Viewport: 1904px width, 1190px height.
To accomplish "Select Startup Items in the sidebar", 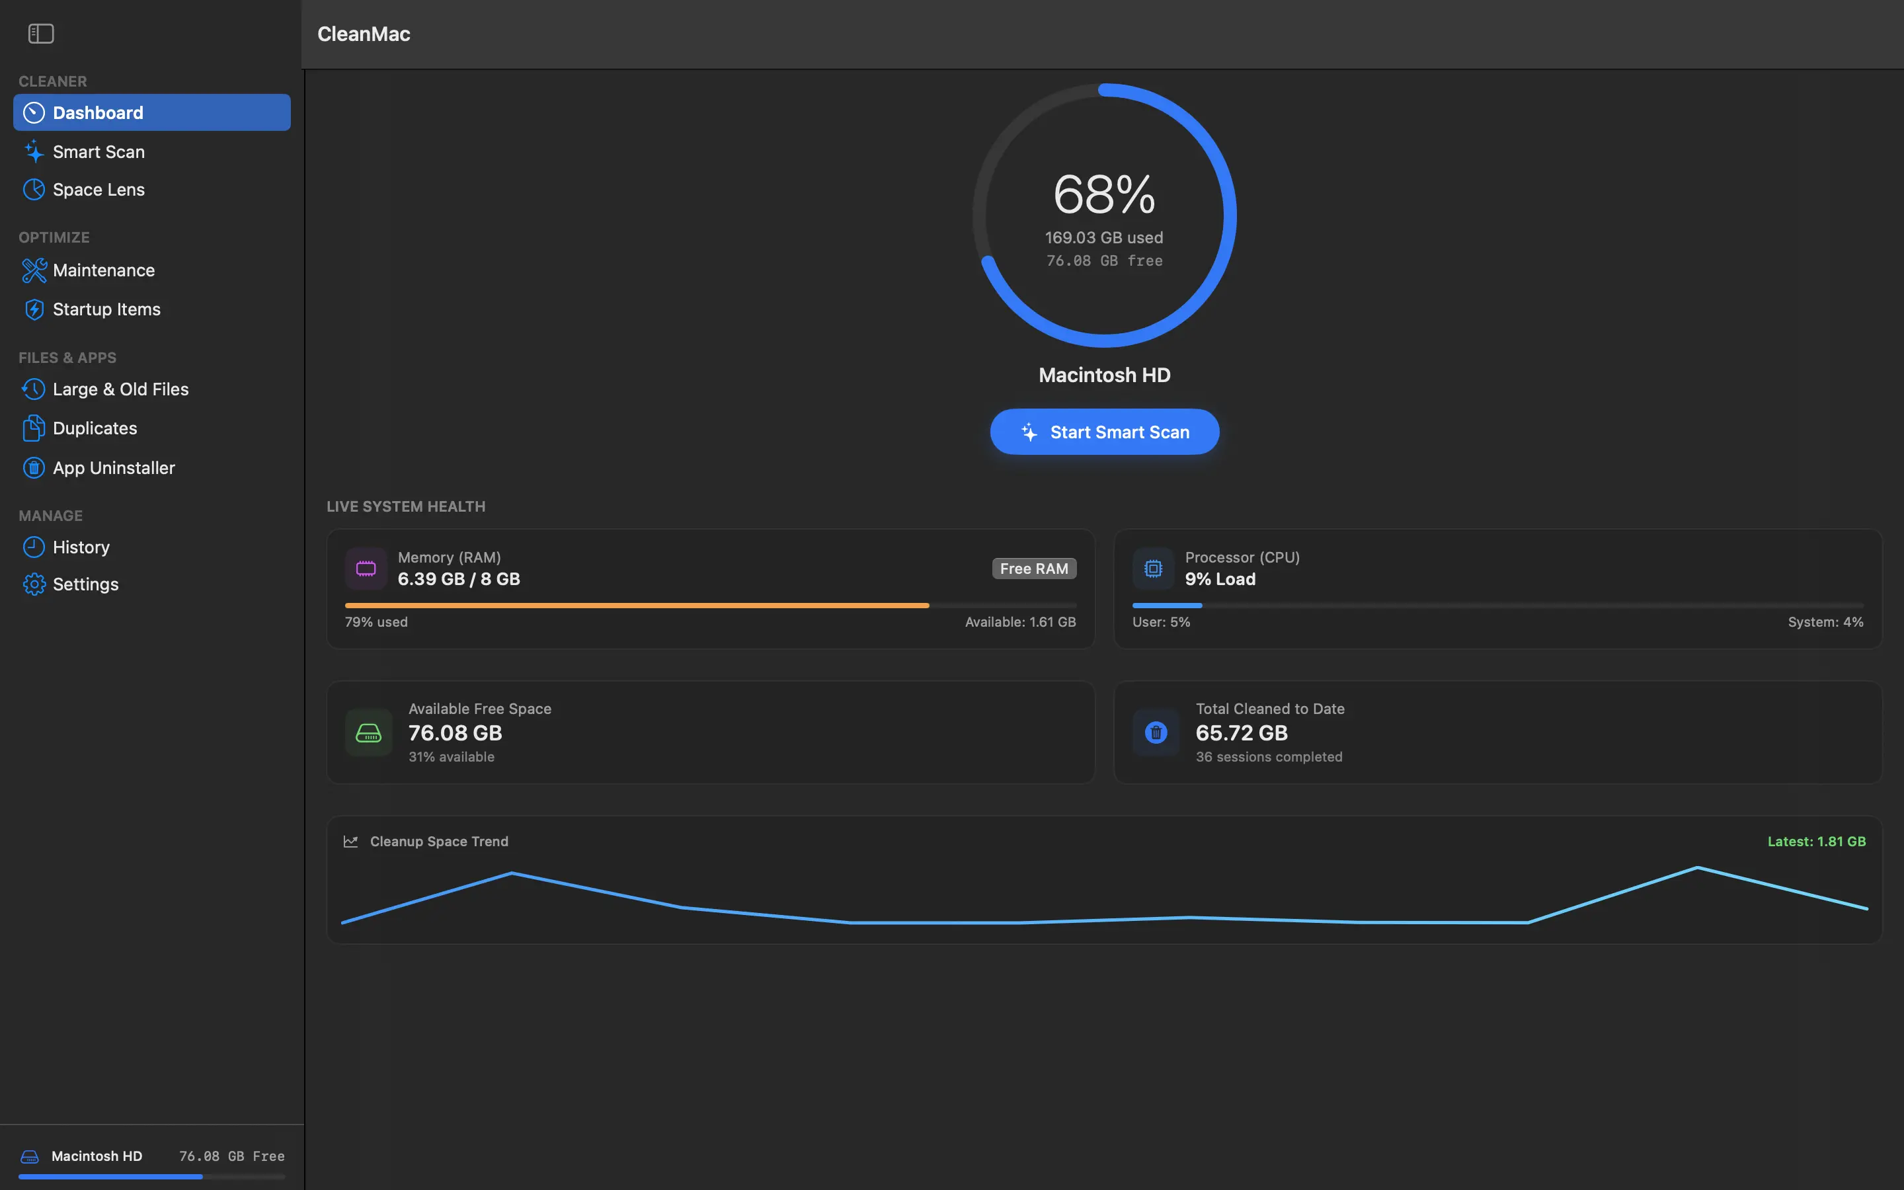I will tap(152, 309).
